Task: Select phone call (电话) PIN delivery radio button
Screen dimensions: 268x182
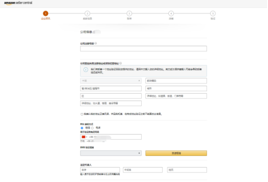Action: pyautogui.click(x=92, y=128)
